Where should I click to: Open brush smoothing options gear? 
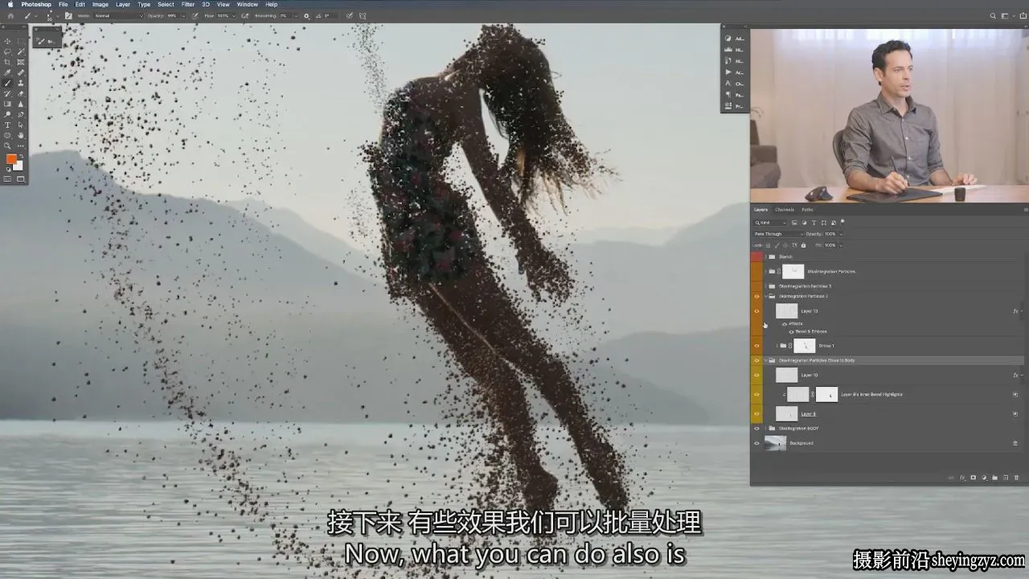pos(306,15)
